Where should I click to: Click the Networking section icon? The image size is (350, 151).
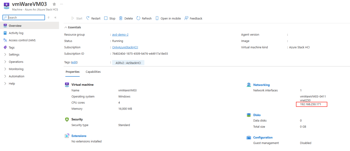tap(249, 85)
